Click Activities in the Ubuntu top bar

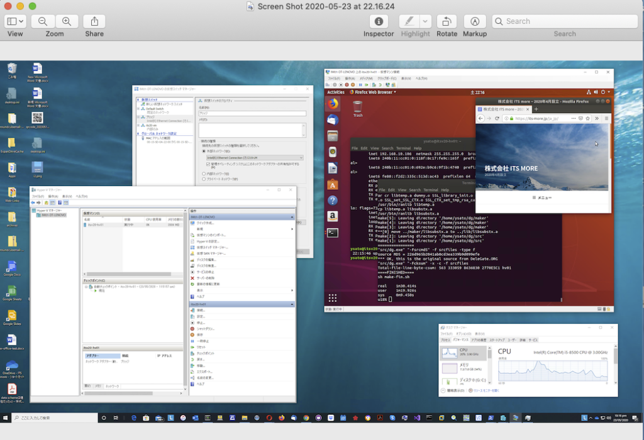(x=336, y=92)
